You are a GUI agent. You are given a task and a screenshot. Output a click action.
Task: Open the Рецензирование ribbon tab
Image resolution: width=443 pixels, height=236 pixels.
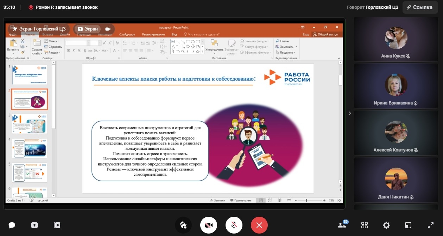tap(153, 34)
